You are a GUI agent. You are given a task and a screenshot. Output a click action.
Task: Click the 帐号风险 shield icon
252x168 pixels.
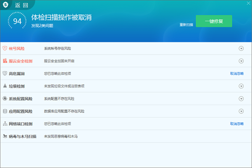[x=5, y=48]
